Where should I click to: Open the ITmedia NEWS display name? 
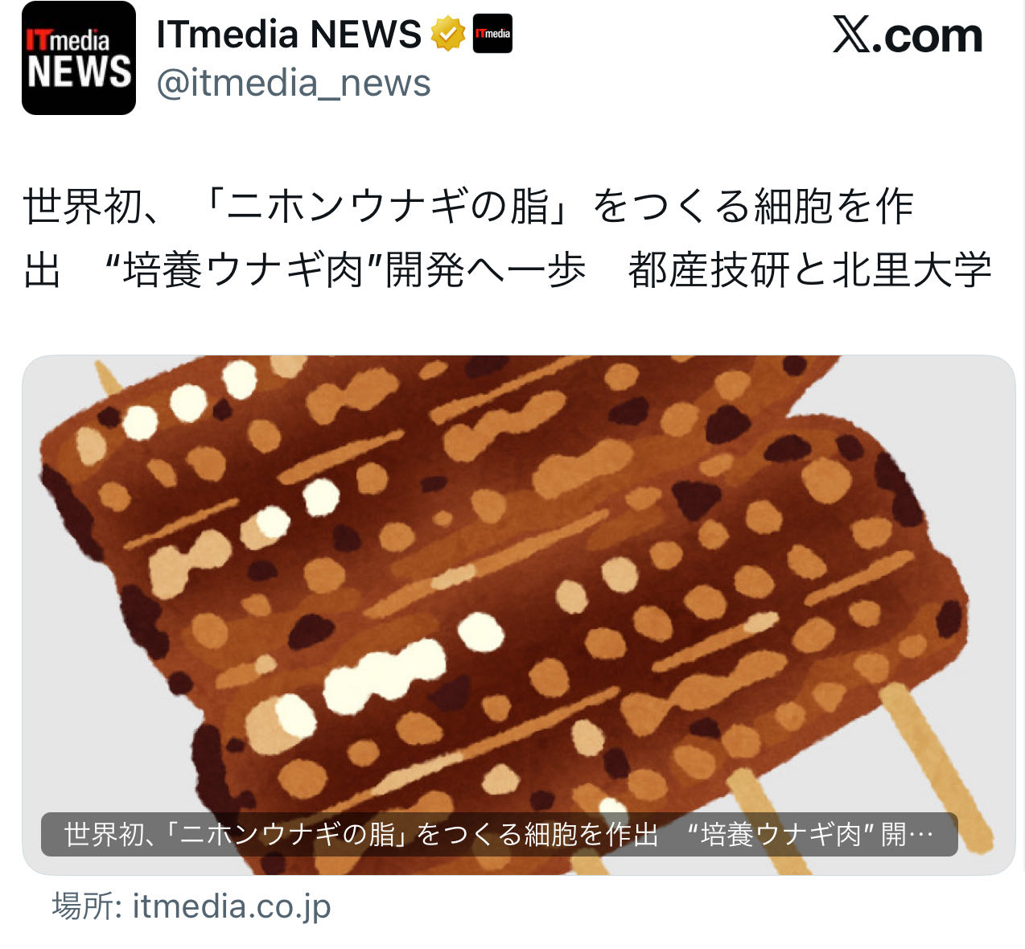[x=289, y=35]
